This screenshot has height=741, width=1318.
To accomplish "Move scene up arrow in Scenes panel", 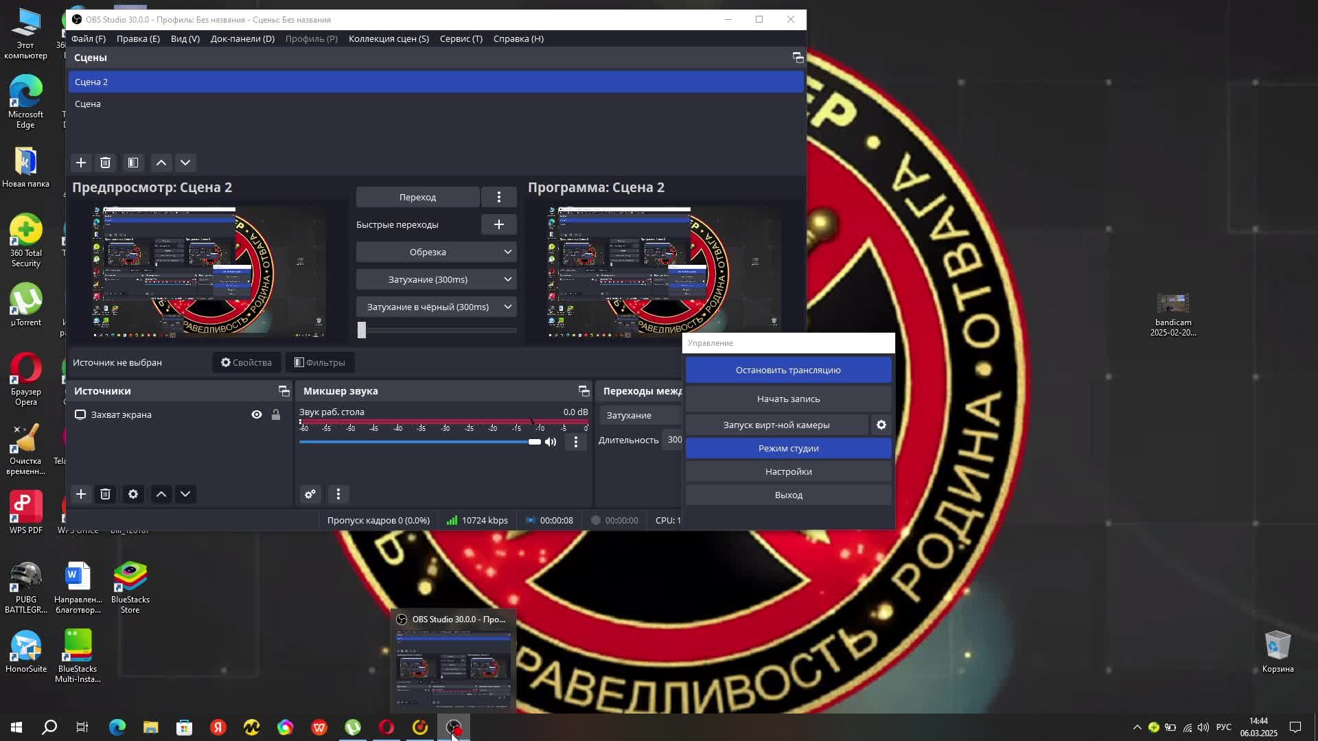I will coord(161,163).
